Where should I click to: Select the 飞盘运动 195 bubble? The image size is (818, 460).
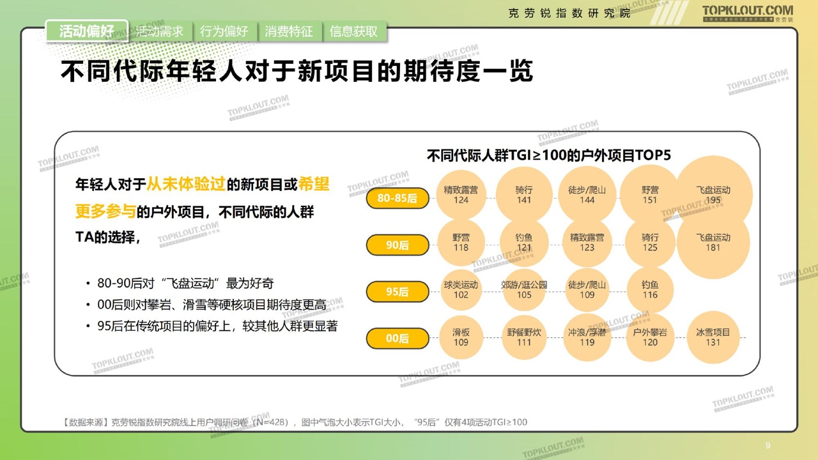713,195
